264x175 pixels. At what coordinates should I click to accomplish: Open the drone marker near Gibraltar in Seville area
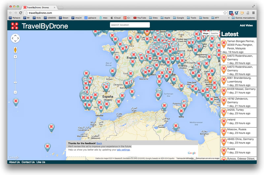click(x=101, y=108)
